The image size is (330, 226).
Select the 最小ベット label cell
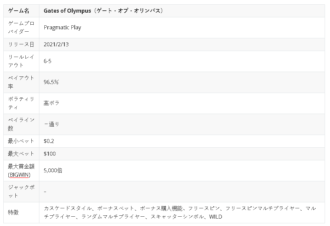21,141
